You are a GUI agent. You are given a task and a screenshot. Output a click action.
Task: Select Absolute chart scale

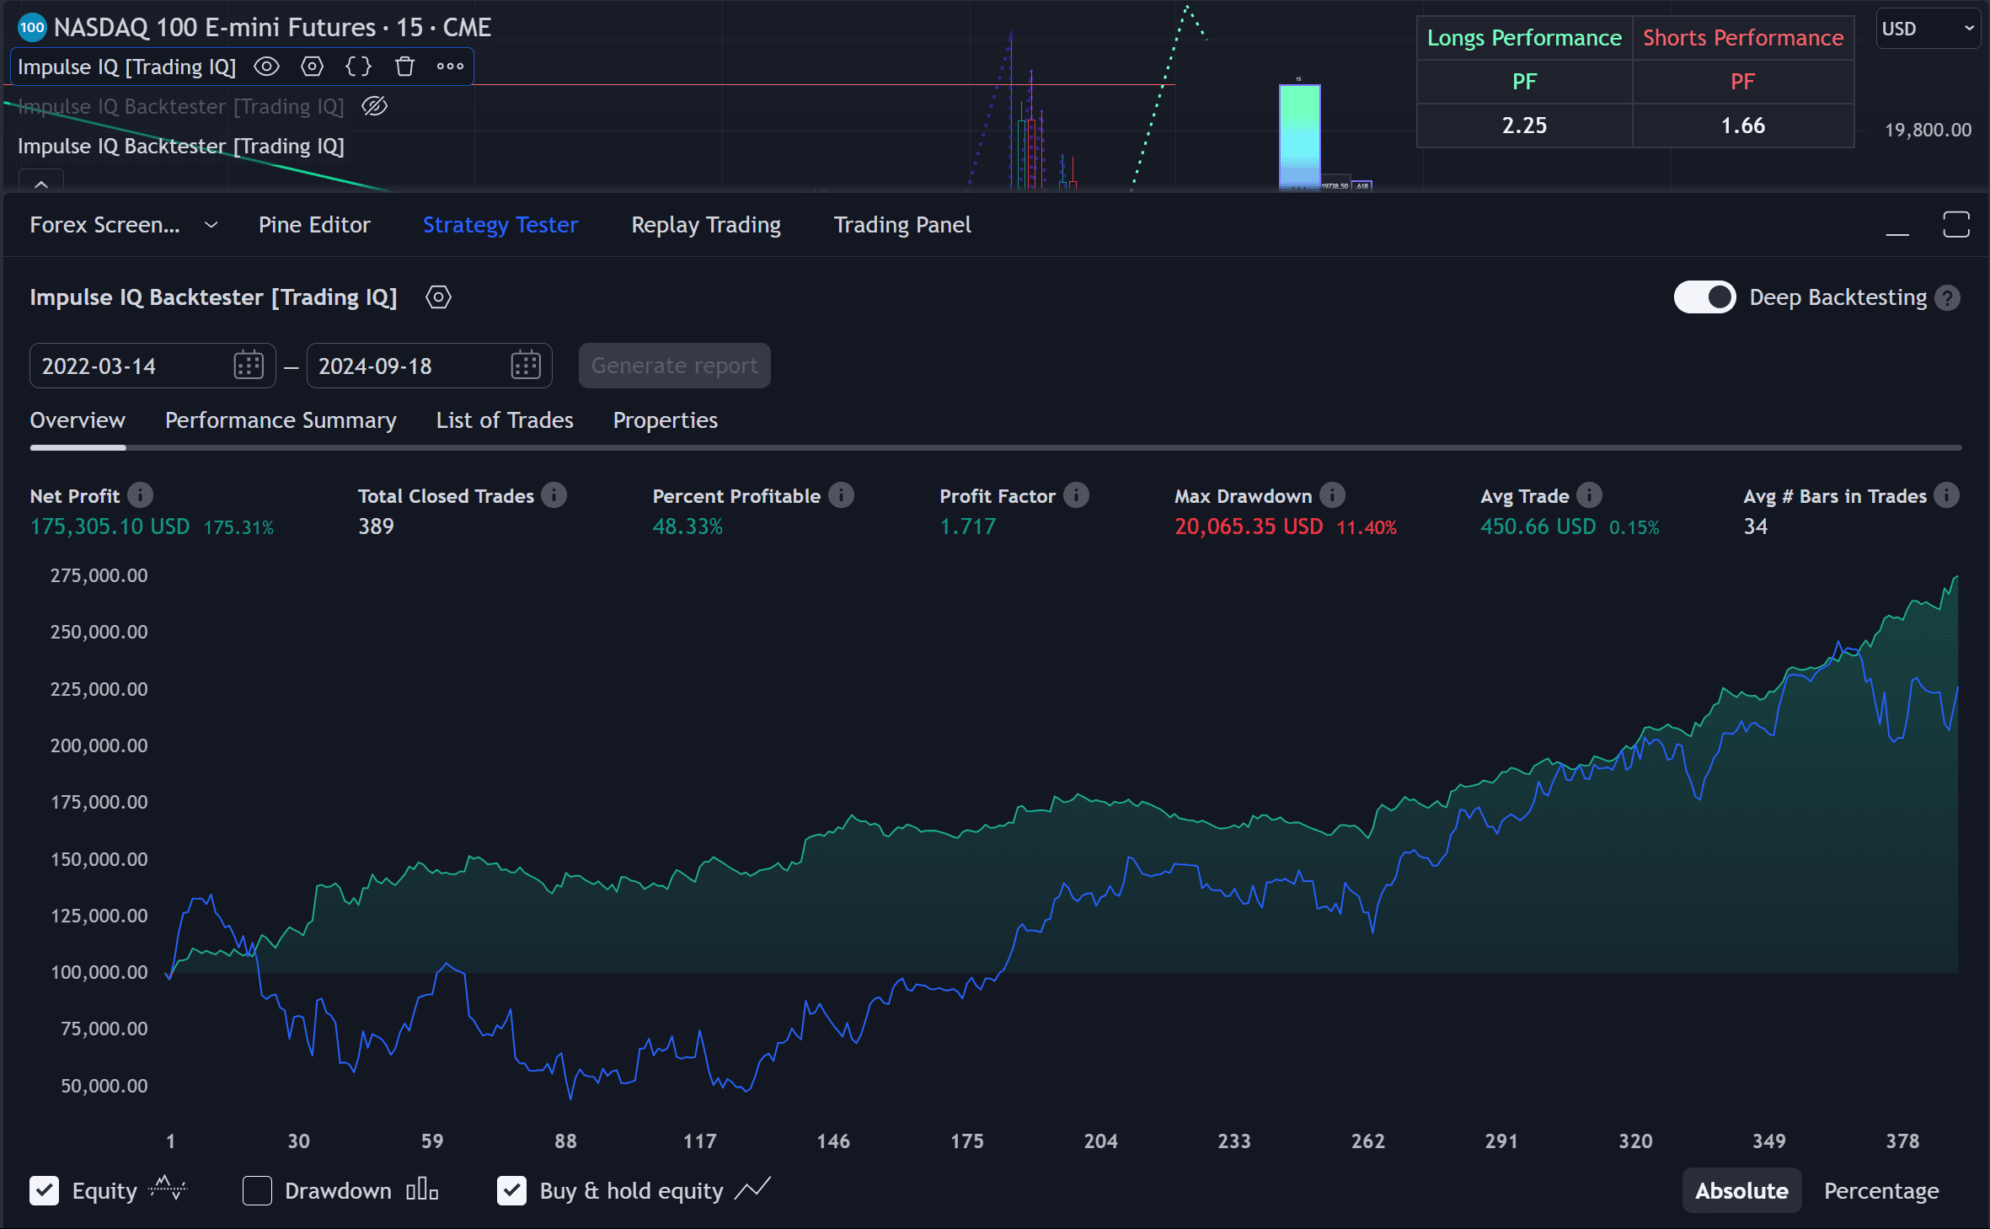tap(1741, 1190)
